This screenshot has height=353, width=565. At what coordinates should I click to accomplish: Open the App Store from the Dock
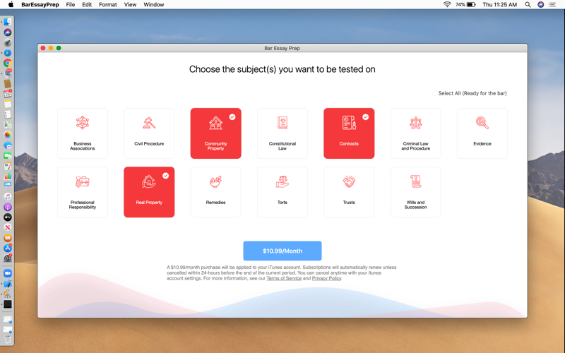(8, 248)
